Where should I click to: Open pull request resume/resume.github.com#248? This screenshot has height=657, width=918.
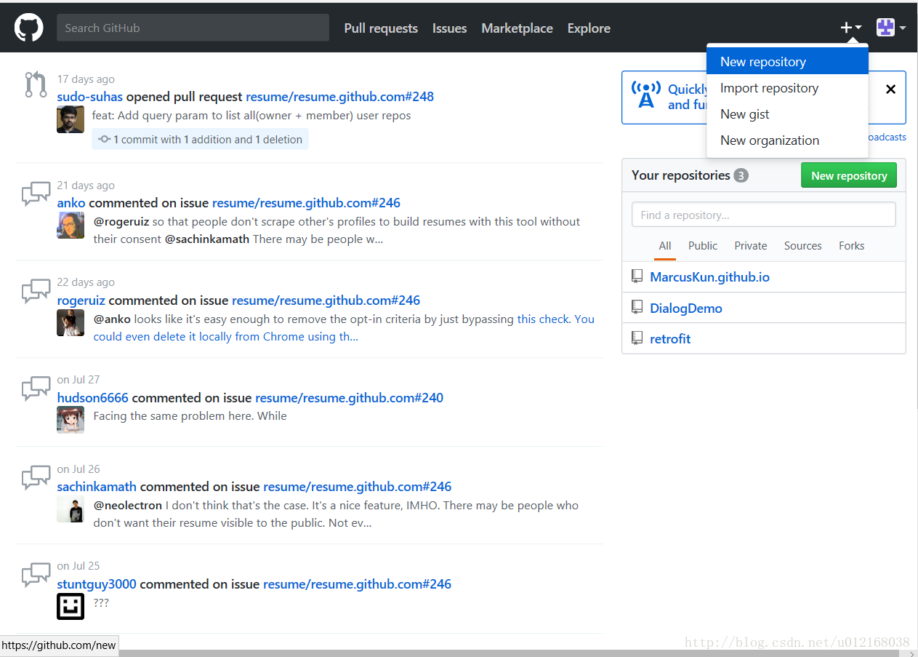tap(339, 97)
